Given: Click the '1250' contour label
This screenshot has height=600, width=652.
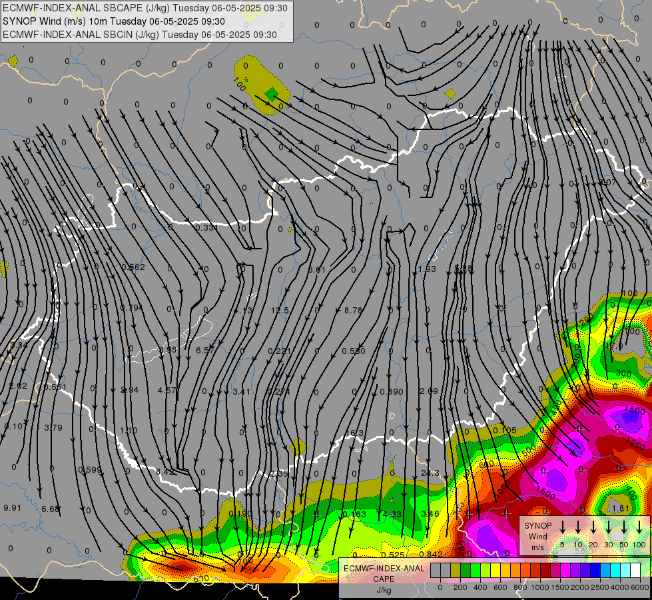Looking at the screenshot, I should 635,444.
